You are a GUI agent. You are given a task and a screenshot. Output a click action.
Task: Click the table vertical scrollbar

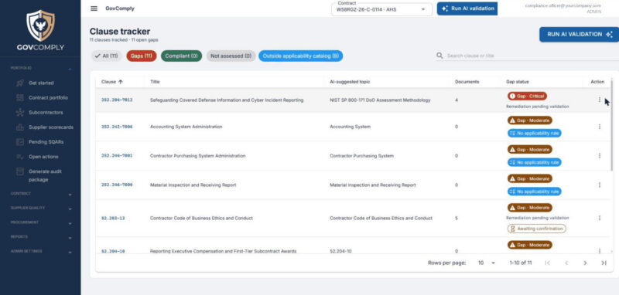click(612, 125)
